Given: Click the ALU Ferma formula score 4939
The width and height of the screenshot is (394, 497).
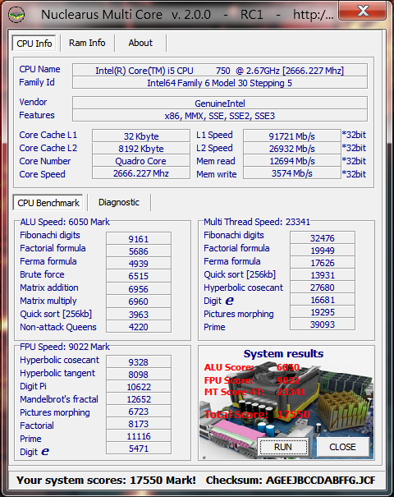Looking at the screenshot, I should pos(139,264).
